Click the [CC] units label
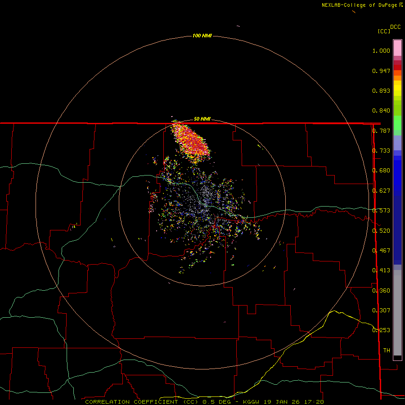 point(384,31)
